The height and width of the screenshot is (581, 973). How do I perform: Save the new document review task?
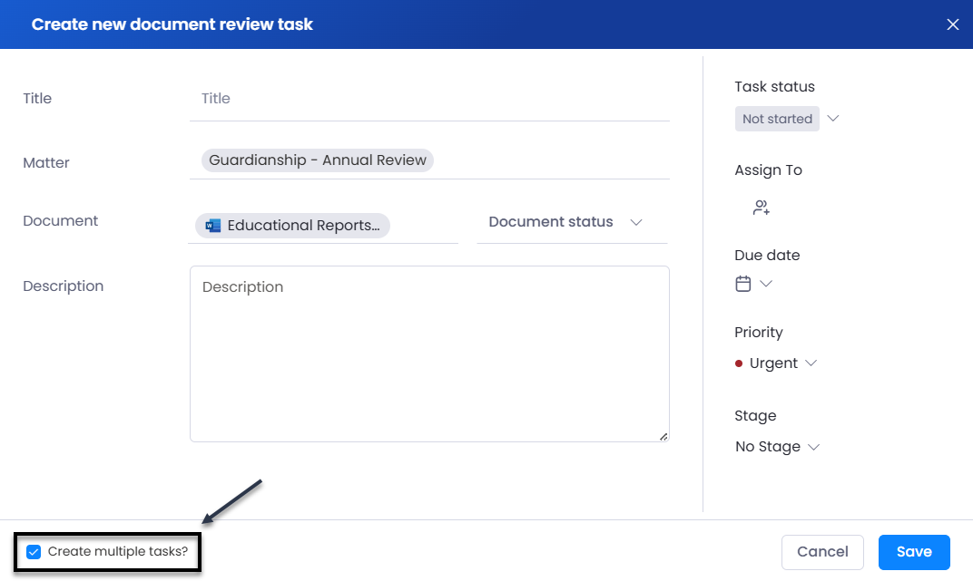(x=914, y=552)
